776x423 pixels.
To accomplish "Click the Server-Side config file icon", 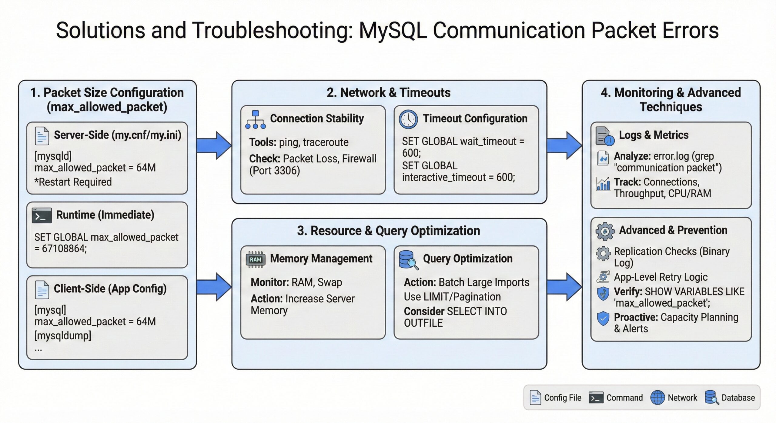I will point(42,136).
